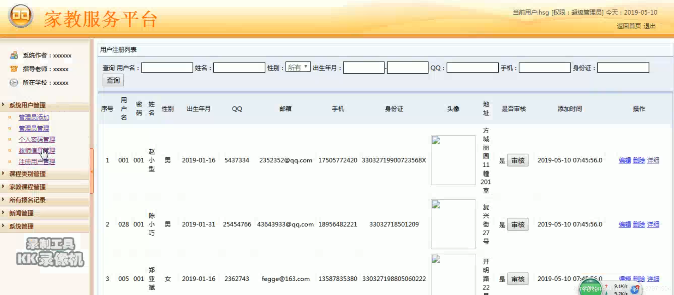Click phone number 13587835380
Screen dimensions: 674x295
pos(338,279)
